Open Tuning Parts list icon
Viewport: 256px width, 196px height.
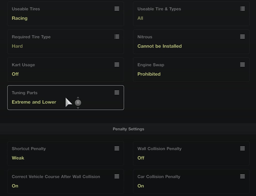(116, 93)
